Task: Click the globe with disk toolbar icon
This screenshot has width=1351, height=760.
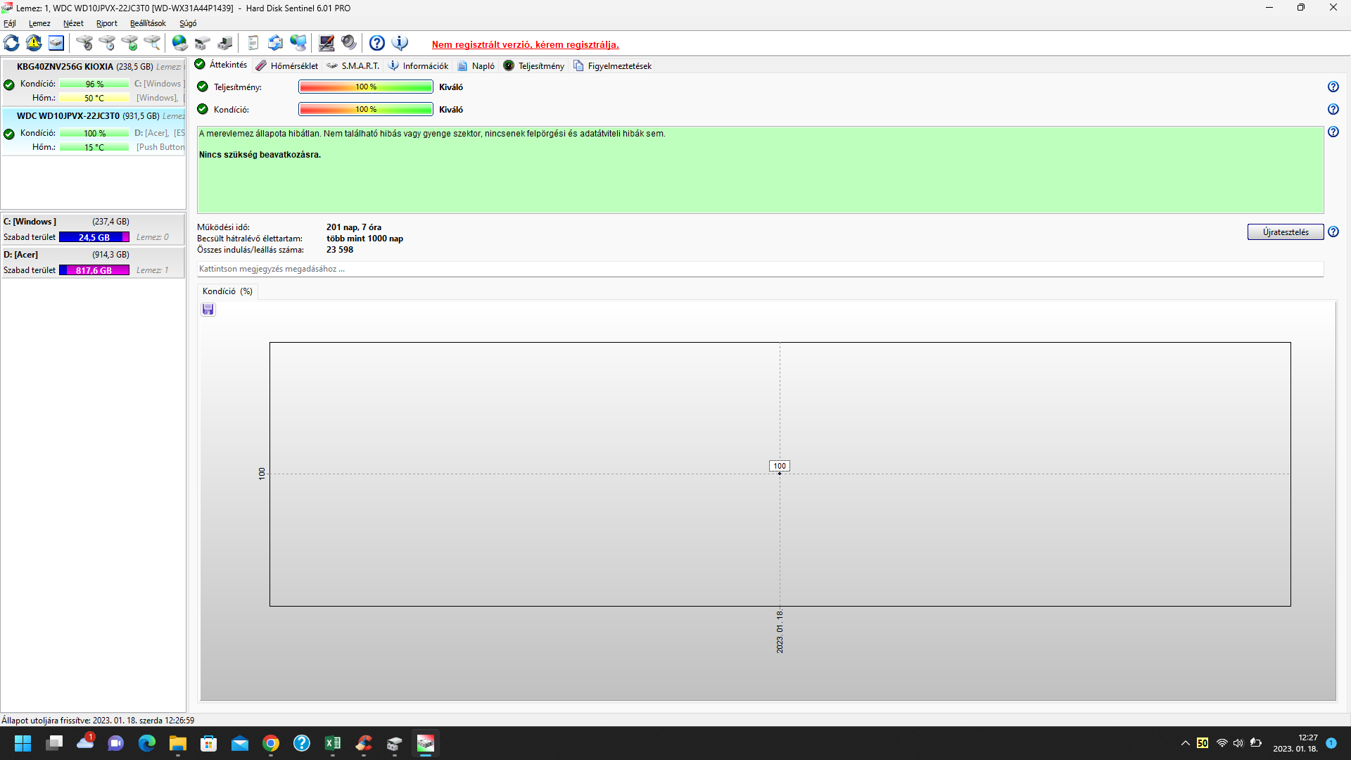Action: tap(180, 43)
